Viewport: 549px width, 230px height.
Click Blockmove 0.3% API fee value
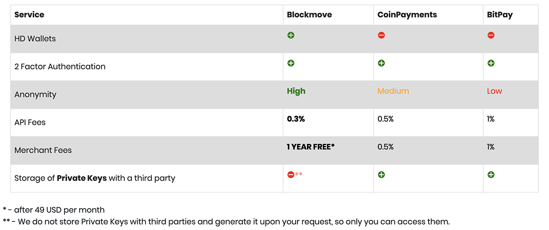click(296, 119)
